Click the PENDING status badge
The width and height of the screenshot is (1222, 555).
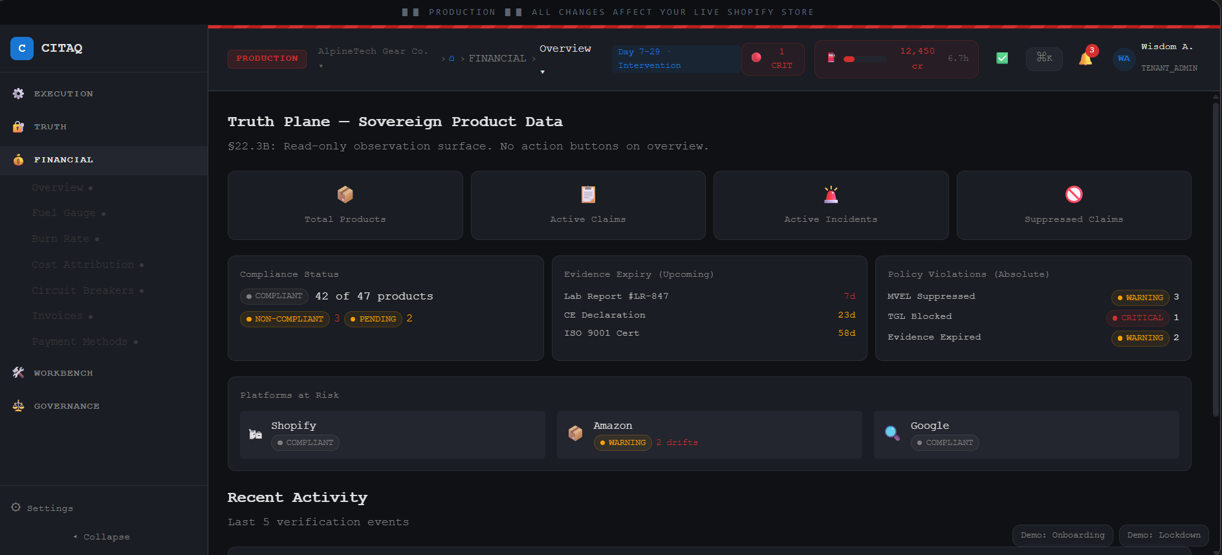point(373,319)
